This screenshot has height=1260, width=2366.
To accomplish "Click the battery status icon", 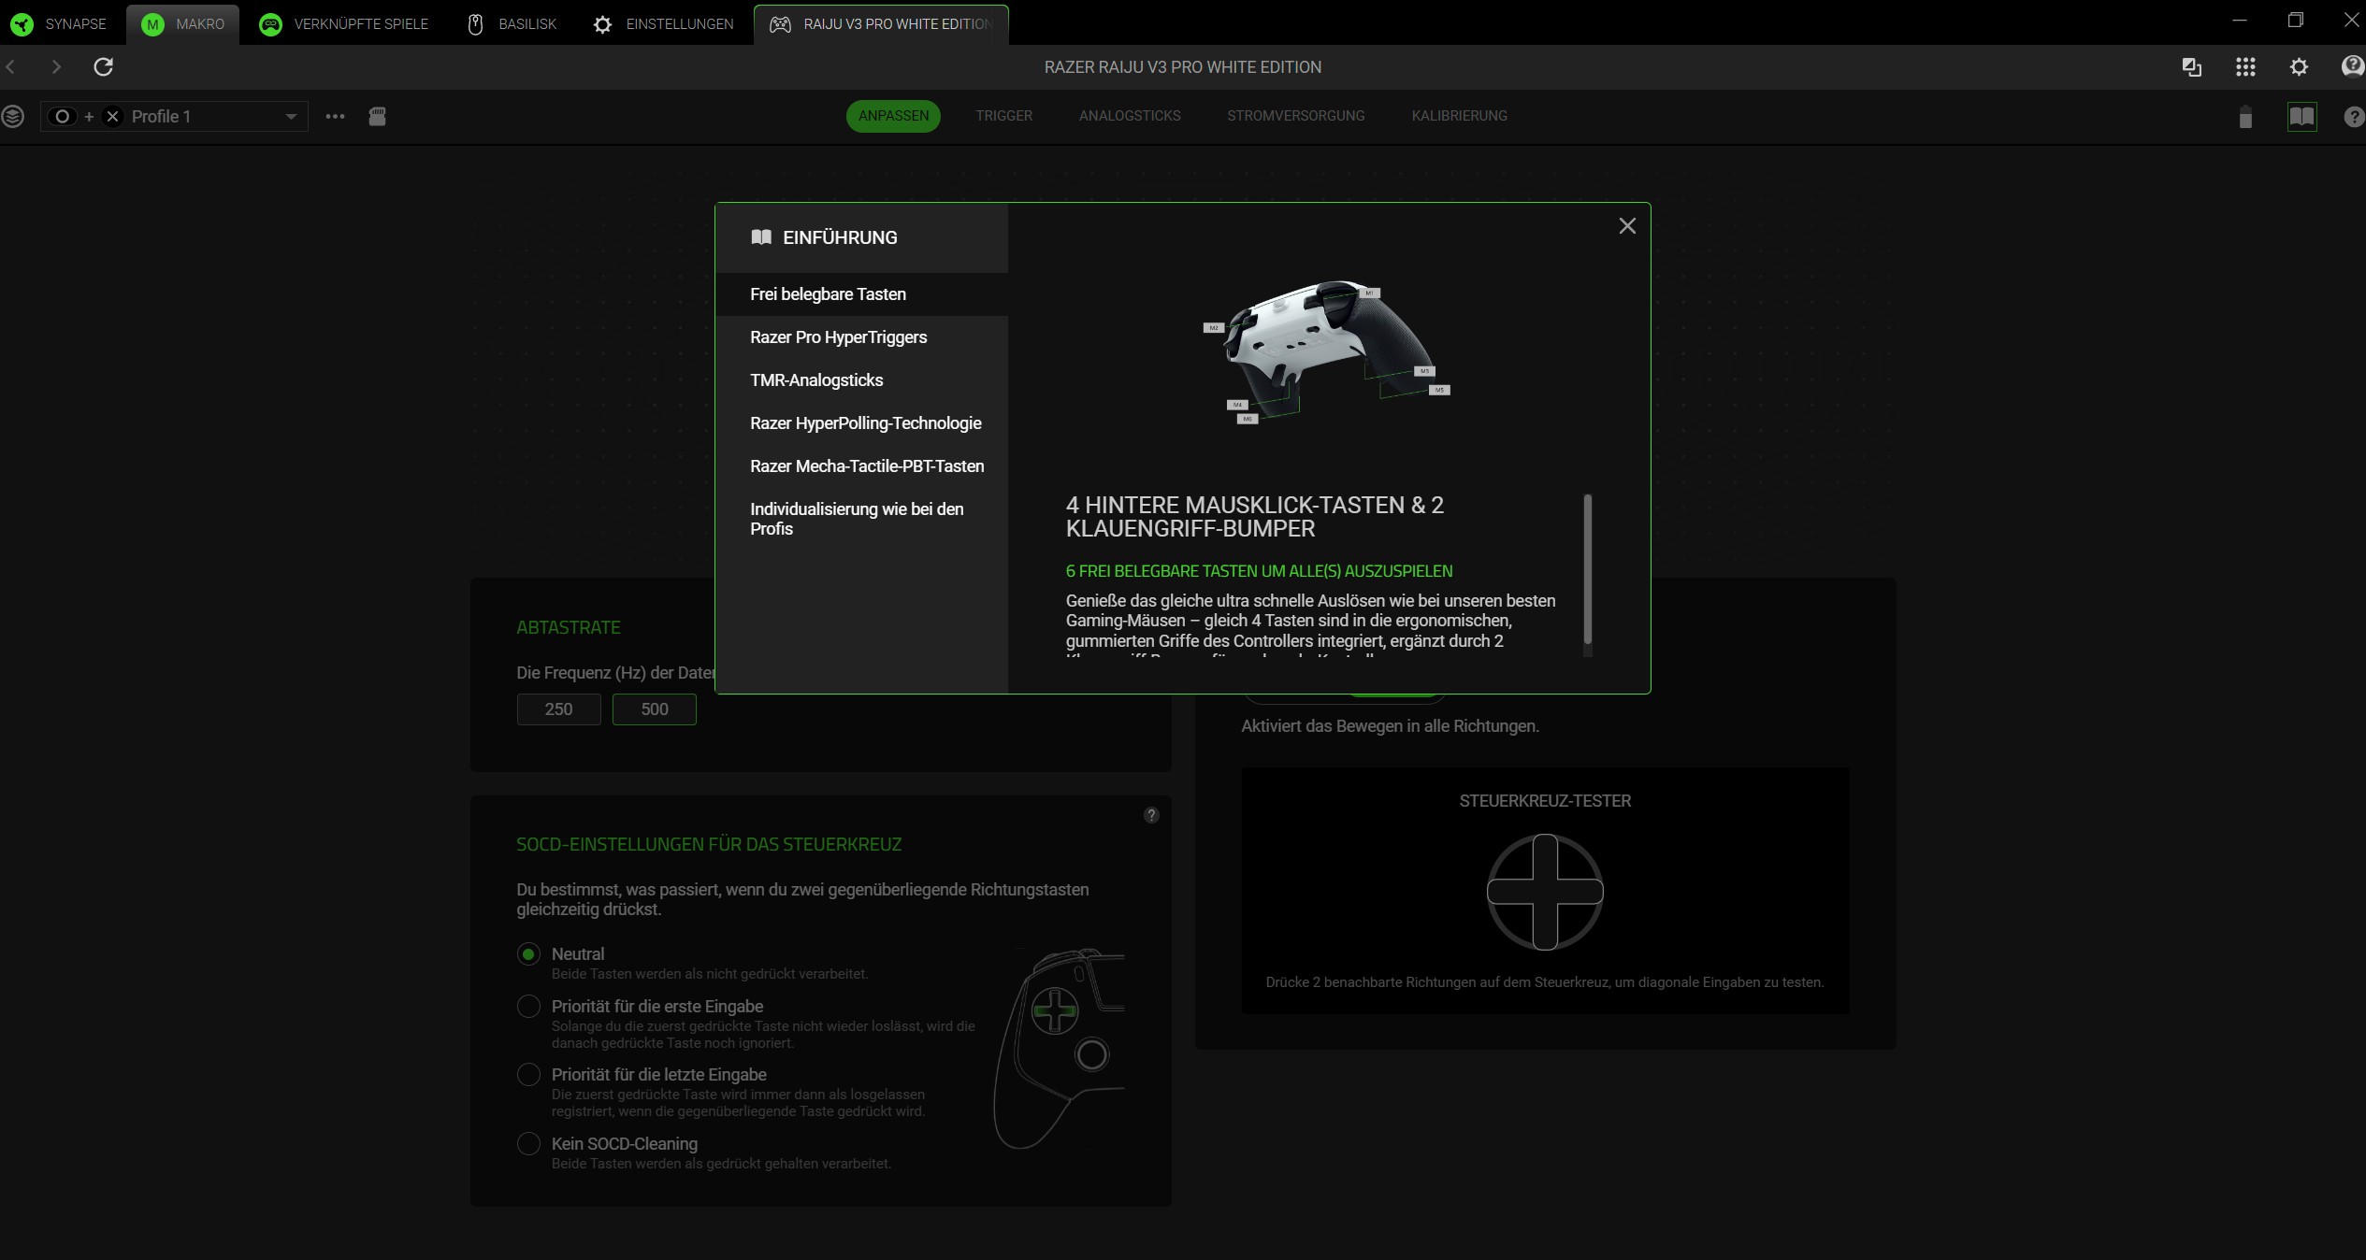I will [2245, 117].
